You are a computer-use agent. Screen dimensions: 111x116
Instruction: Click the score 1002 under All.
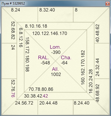click(56, 74)
